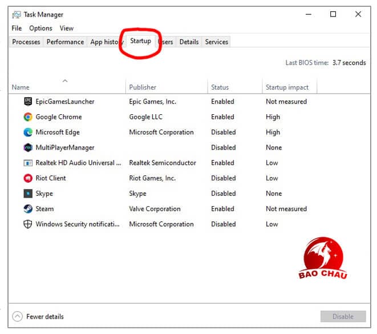Screen dimensions: 377x334
Task: Collapse view with Fewer details arrow
Action: tap(17, 316)
